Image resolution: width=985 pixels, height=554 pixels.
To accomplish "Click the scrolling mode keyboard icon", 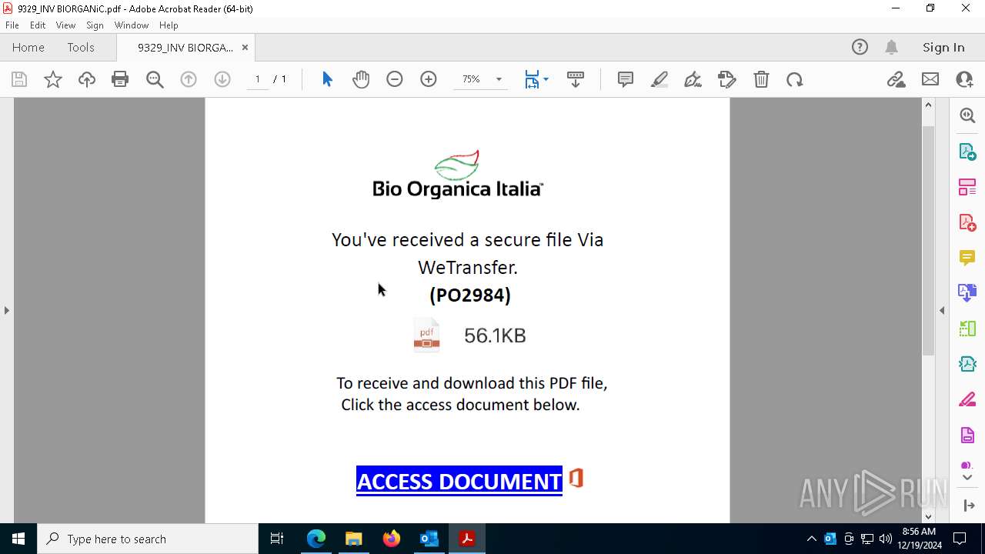I will click(576, 79).
